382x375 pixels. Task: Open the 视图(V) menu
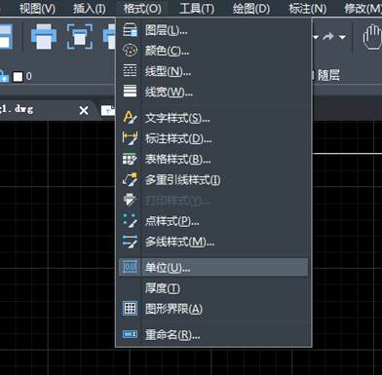click(x=37, y=9)
